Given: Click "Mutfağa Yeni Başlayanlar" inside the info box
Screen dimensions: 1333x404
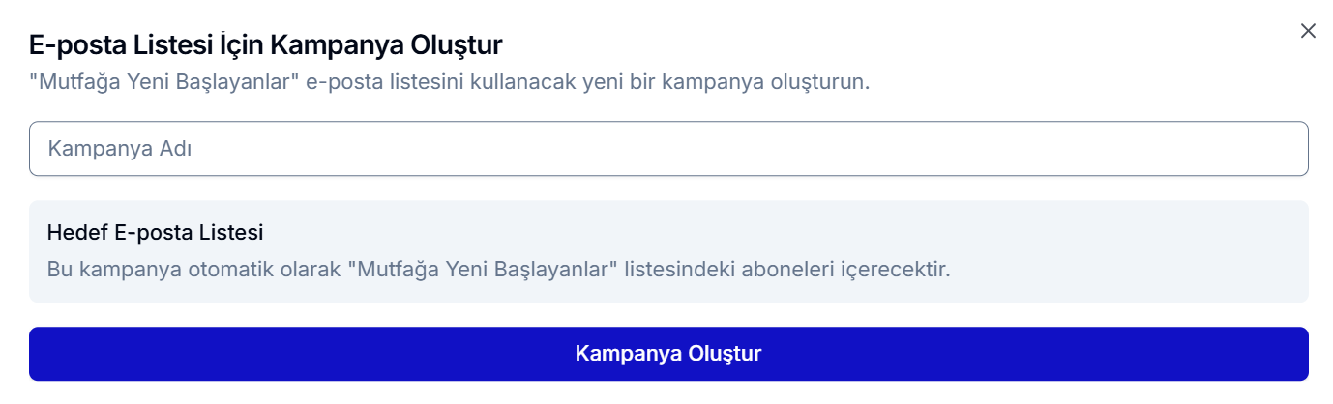Looking at the screenshot, I should [488, 269].
